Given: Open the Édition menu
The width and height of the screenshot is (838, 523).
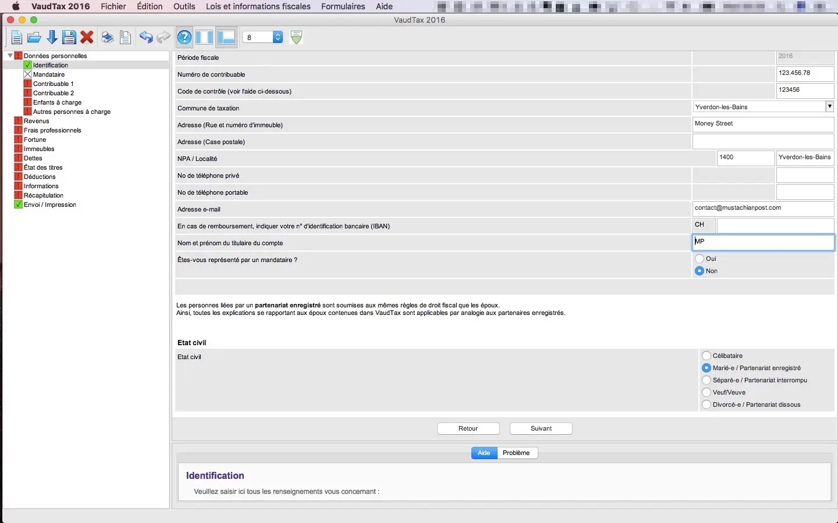Looking at the screenshot, I should (150, 6).
